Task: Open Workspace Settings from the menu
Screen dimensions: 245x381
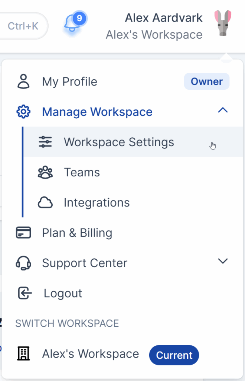Action: [x=119, y=142]
